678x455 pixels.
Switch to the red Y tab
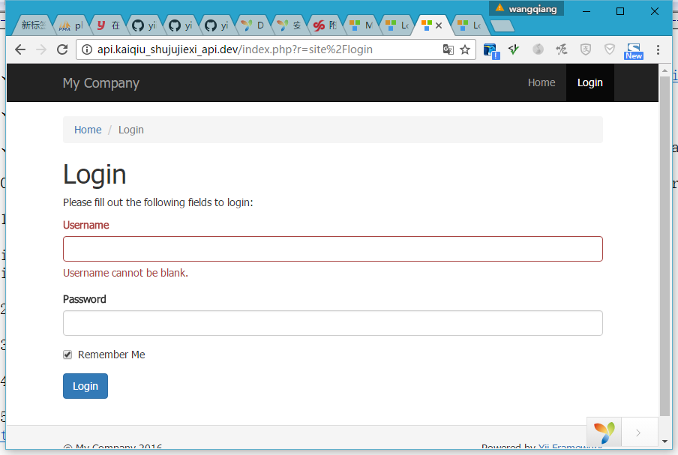108,25
